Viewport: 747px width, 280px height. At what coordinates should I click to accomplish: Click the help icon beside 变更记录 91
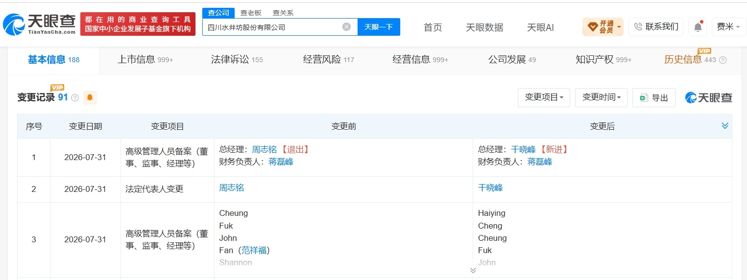75,98
